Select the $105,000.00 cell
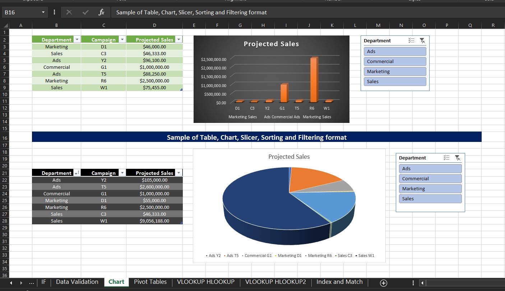 [154, 180]
